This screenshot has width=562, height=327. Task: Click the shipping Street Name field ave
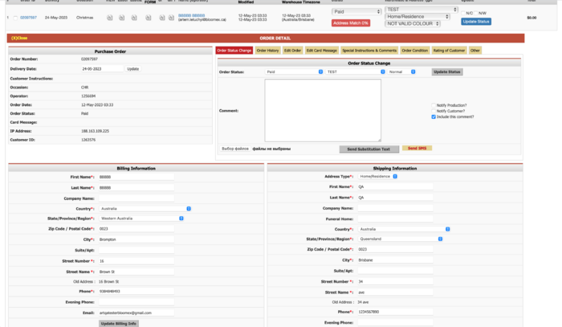395,292
